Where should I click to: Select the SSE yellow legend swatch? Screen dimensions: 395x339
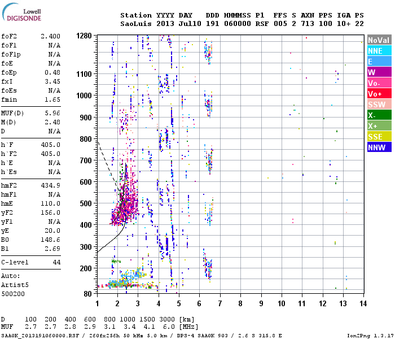(379, 137)
